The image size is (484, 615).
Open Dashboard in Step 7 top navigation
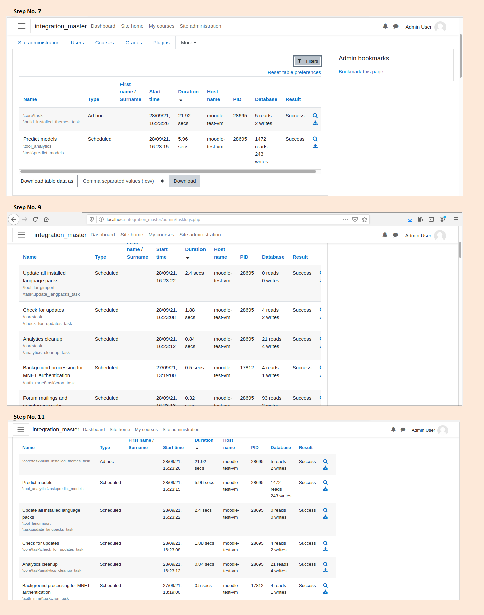[x=103, y=26]
